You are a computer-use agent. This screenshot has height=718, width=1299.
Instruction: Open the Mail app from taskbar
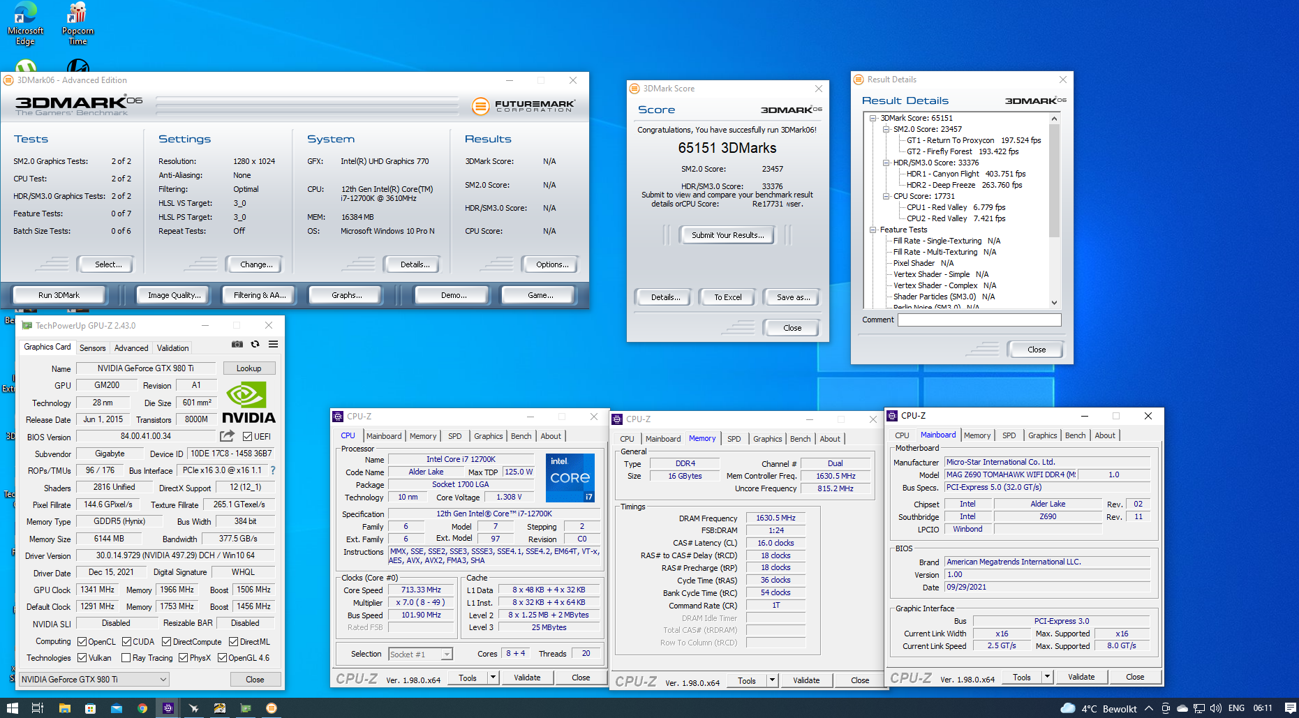click(x=116, y=708)
